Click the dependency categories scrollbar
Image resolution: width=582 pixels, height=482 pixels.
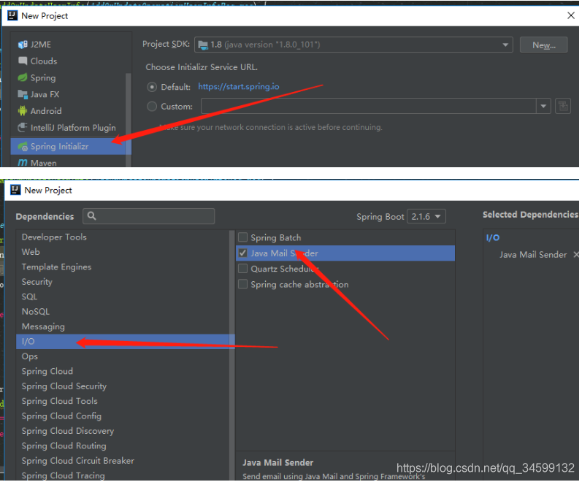pos(232,355)
